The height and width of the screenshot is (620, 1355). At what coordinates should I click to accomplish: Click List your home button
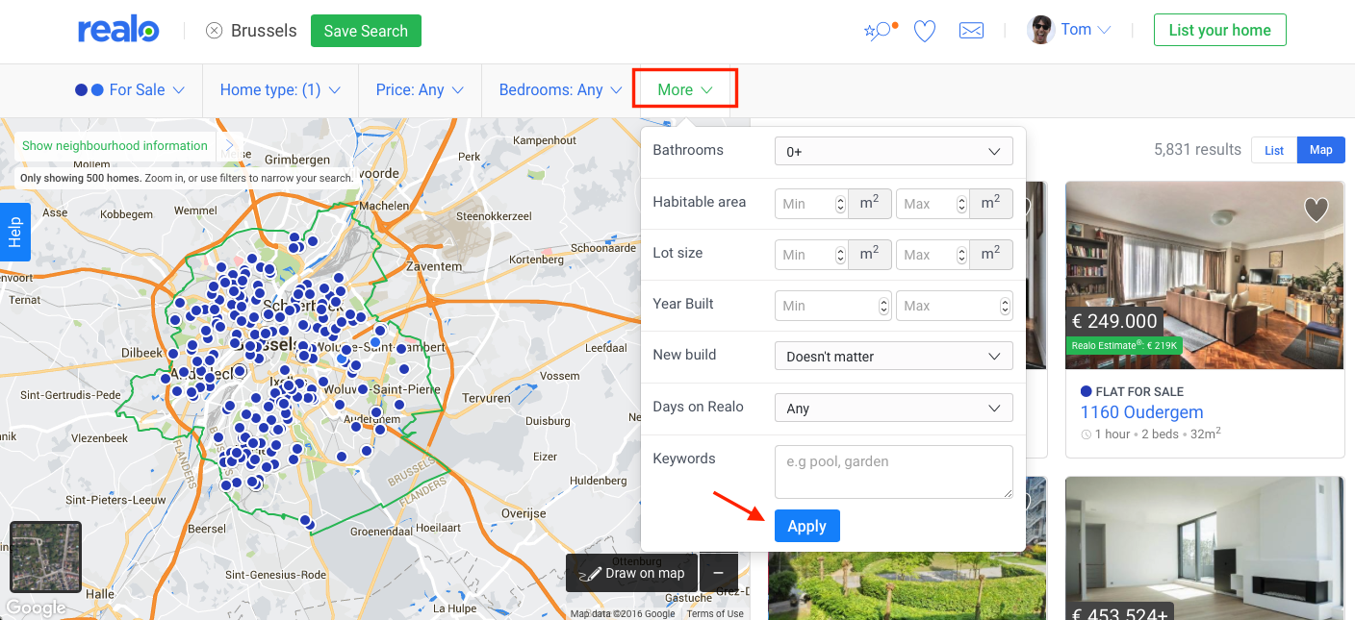tap(1219, 30)
